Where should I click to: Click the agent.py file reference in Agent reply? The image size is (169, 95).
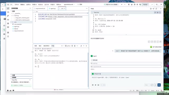pyautogui.click(x=126, y=63)
